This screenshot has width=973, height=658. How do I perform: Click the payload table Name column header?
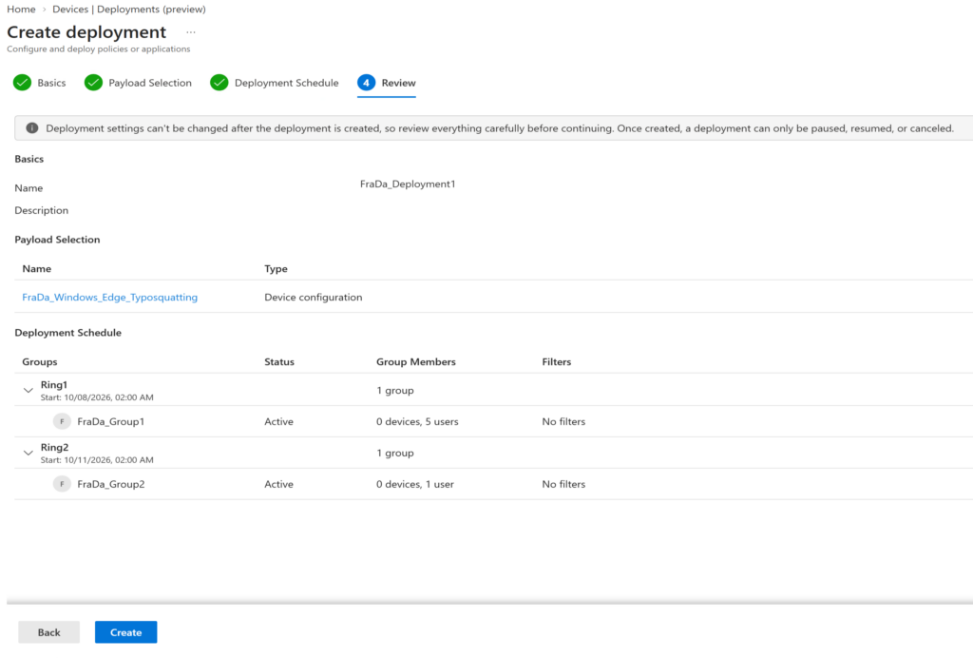pyautogui.click(x=37, y=269)
